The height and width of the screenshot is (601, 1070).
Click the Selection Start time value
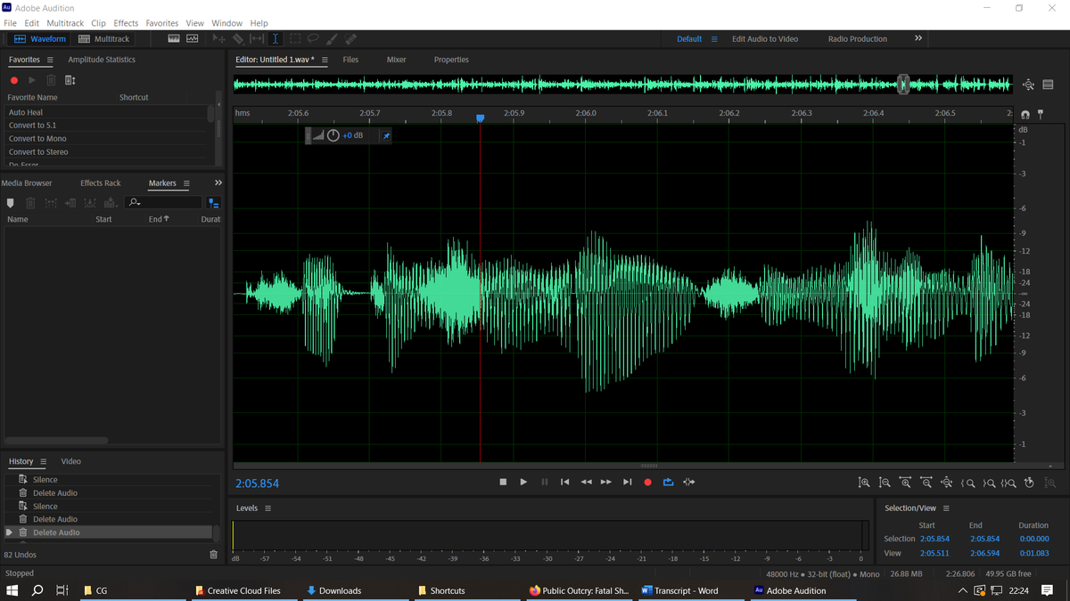934,539
